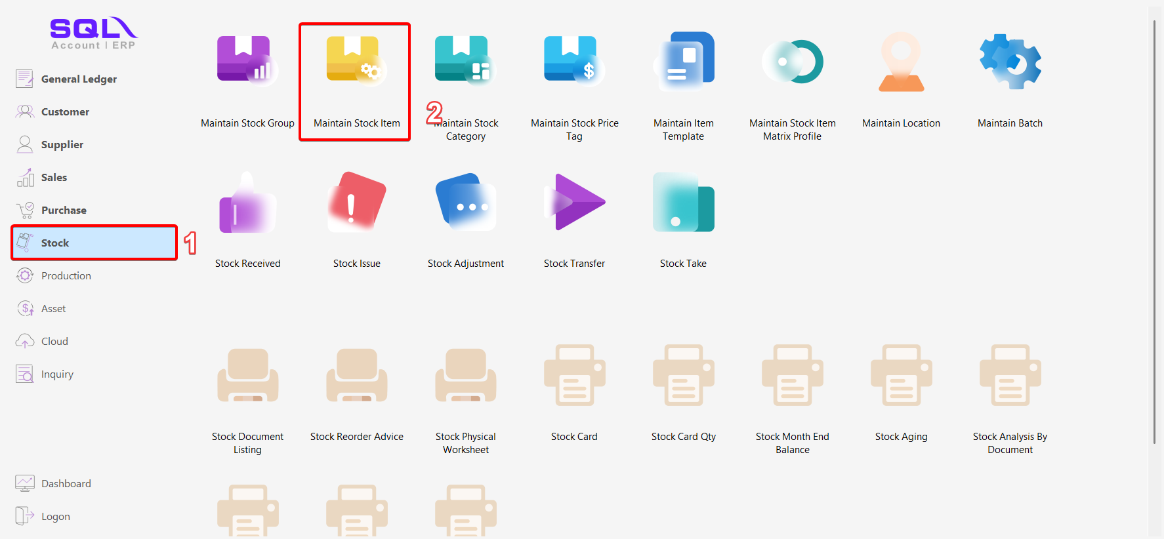Switch to the Purchase module

[x=64, y=210]
